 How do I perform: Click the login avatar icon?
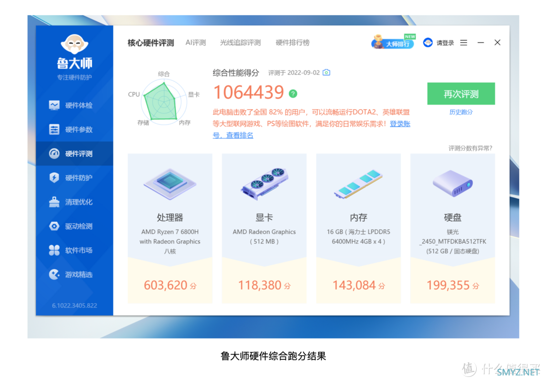[428, 42]
